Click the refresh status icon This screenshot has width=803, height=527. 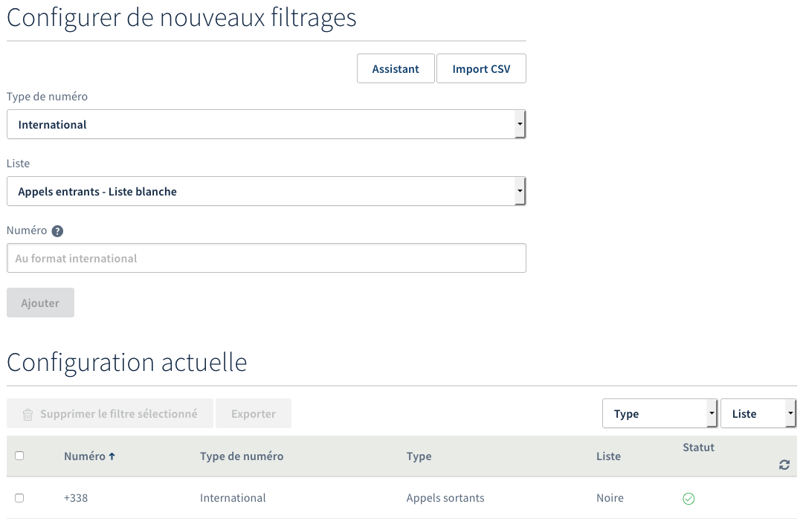point(784,465)
